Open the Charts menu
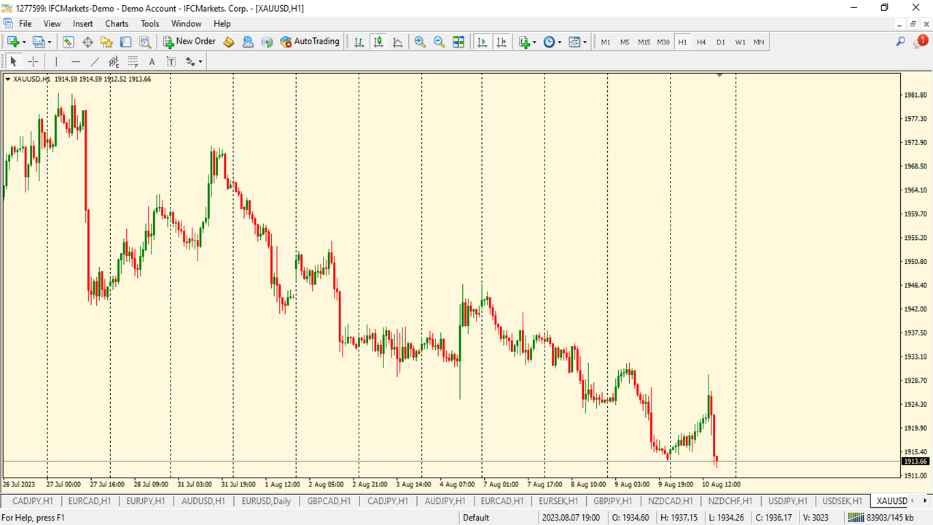 [117, 23]
